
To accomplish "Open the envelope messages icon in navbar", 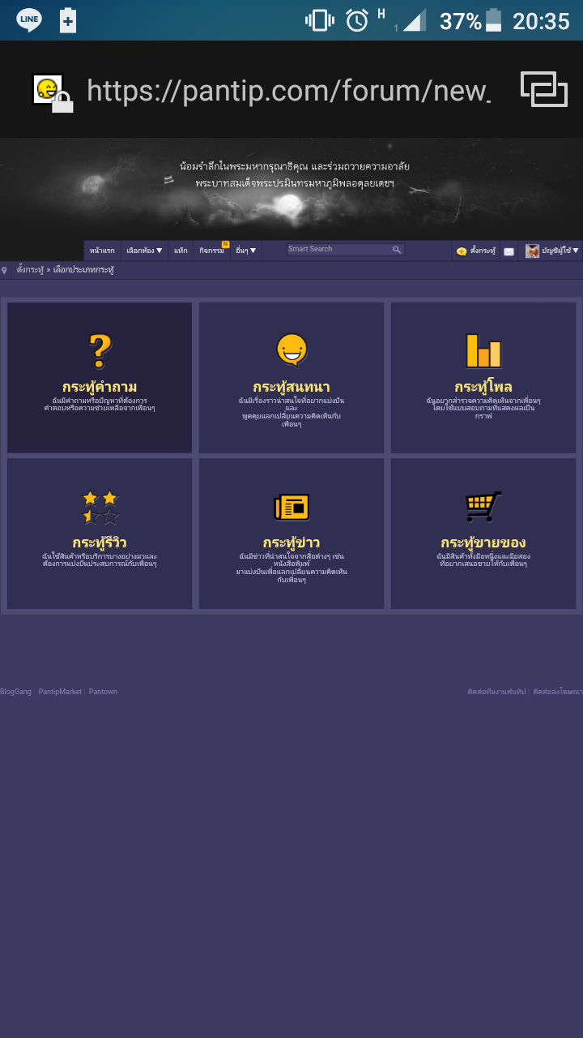I will (509, 251).
